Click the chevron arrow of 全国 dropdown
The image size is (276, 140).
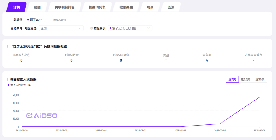coord(80,28)
